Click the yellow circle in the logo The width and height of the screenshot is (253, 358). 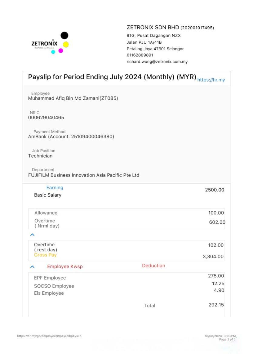pyautogui.click(x=66, y=45)
